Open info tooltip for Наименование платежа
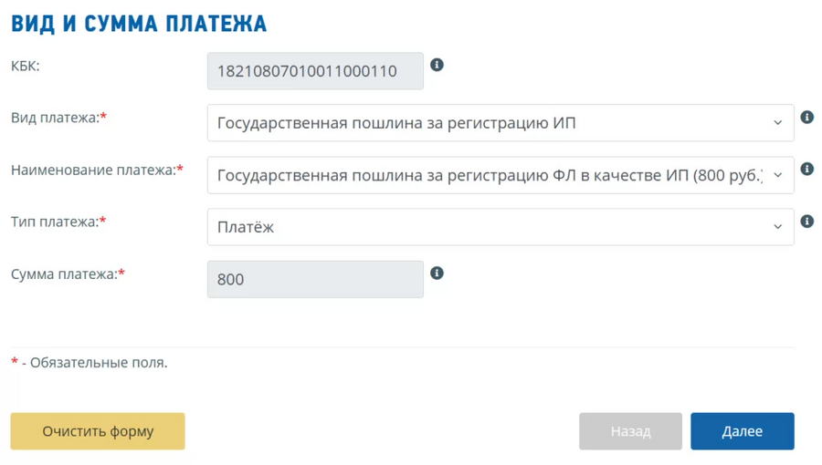 (806, 169)
